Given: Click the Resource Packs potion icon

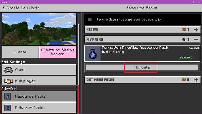Looking at the screenshot, I should pos(8,96).
